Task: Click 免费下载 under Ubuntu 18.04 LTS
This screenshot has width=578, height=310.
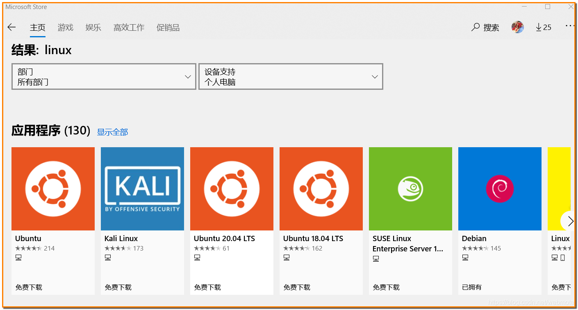Action: point(297,287)
